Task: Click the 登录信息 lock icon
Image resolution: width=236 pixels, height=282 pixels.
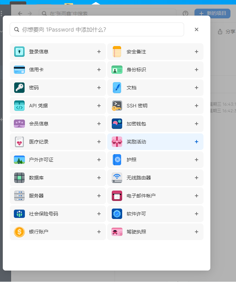Action: 19,52
